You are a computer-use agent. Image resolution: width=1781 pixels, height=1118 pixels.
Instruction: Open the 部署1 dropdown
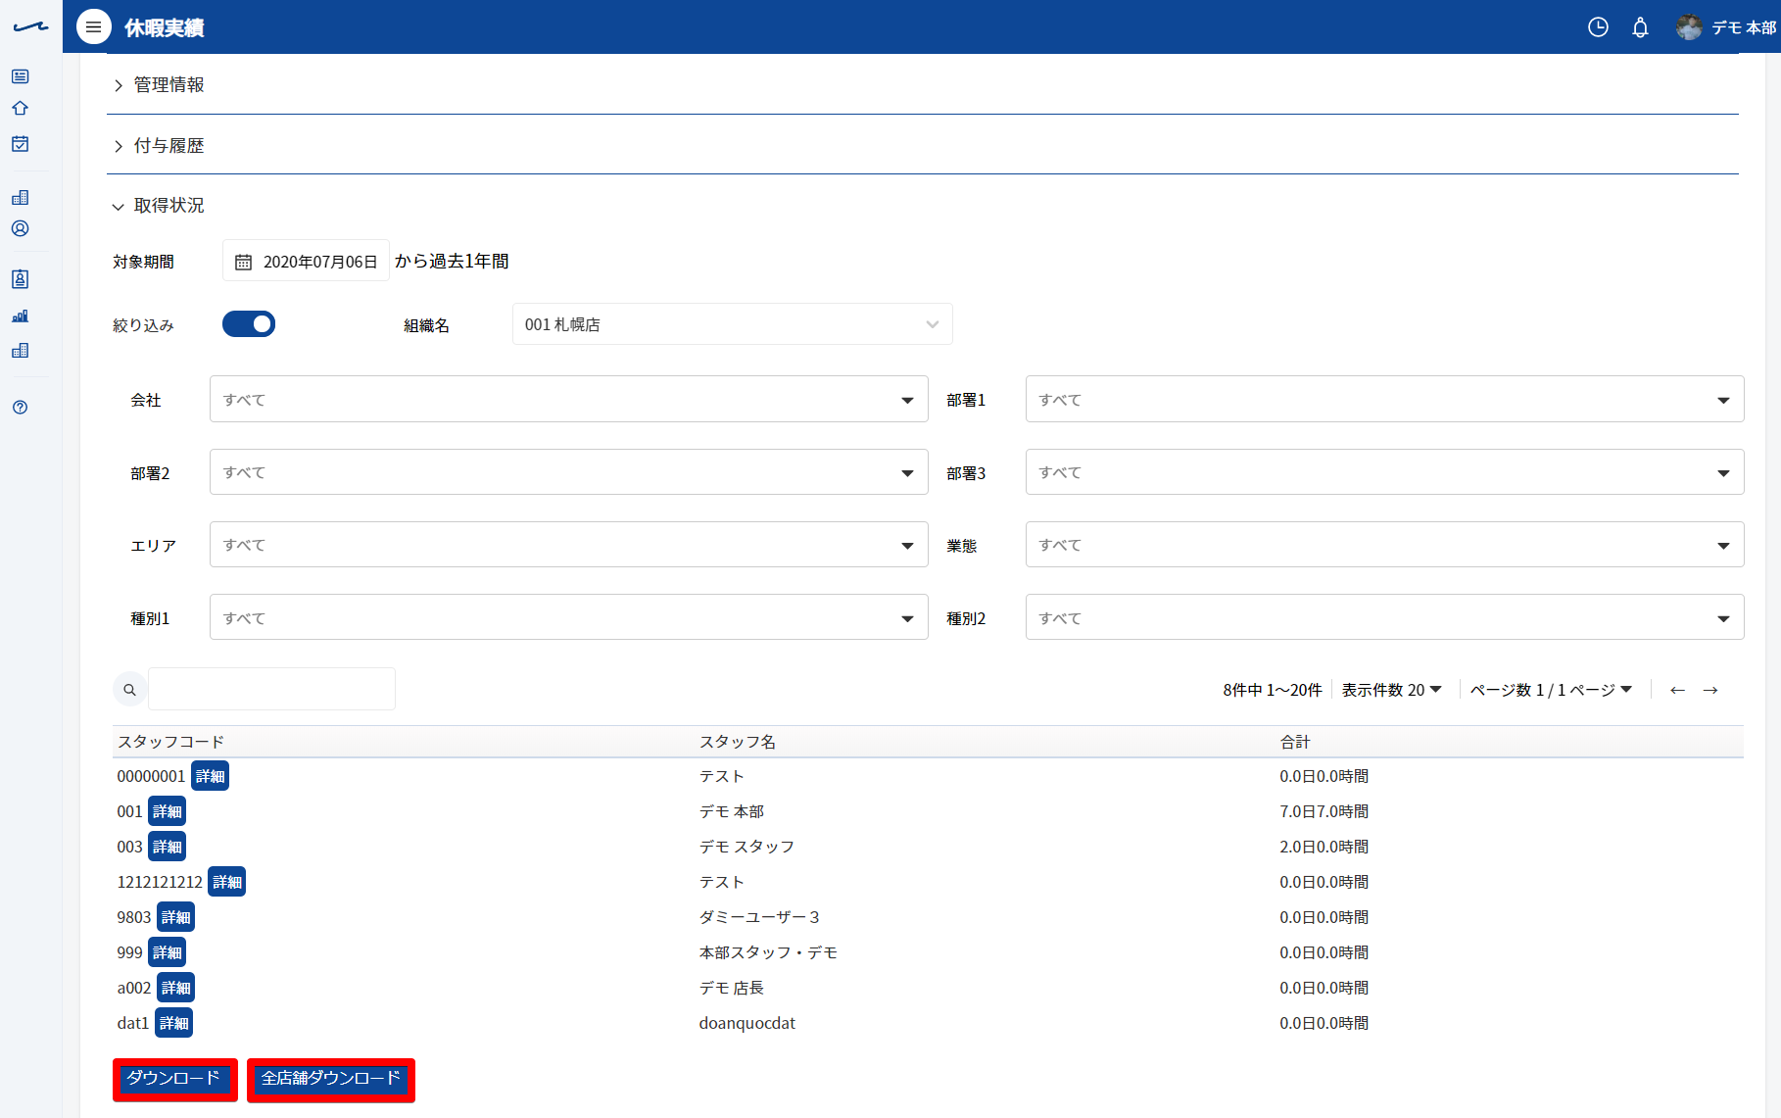pyautogui.click(x=1384, y=400)
